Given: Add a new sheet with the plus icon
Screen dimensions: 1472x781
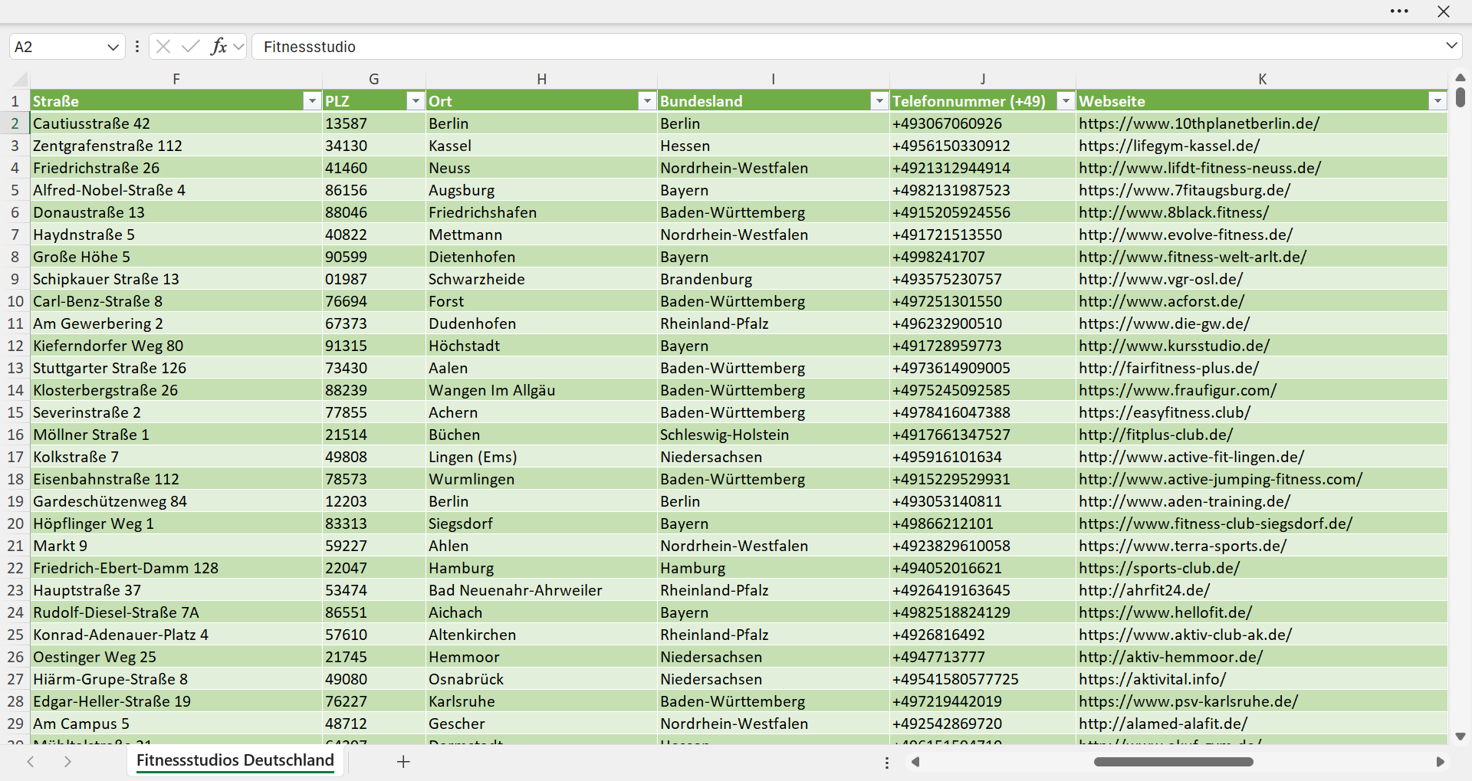Looking at the screenshot, I should coord(403,762).
